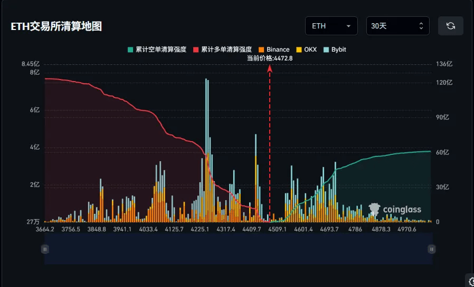Click the ETH交易所清算地图 title
The width and height of the screenshot is (474, 287).
point(56,26)
